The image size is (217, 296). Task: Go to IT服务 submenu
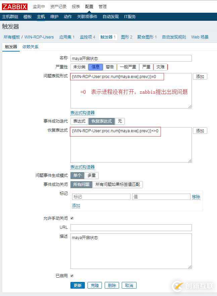point(130,17)
